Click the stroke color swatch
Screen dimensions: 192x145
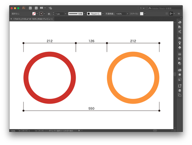pos(41,14)
